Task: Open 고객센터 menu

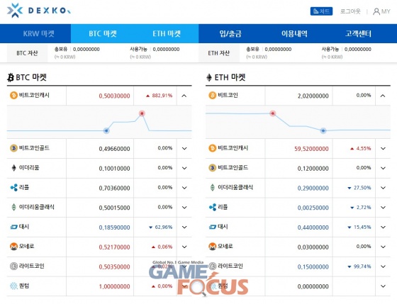Action: point(358,34)
